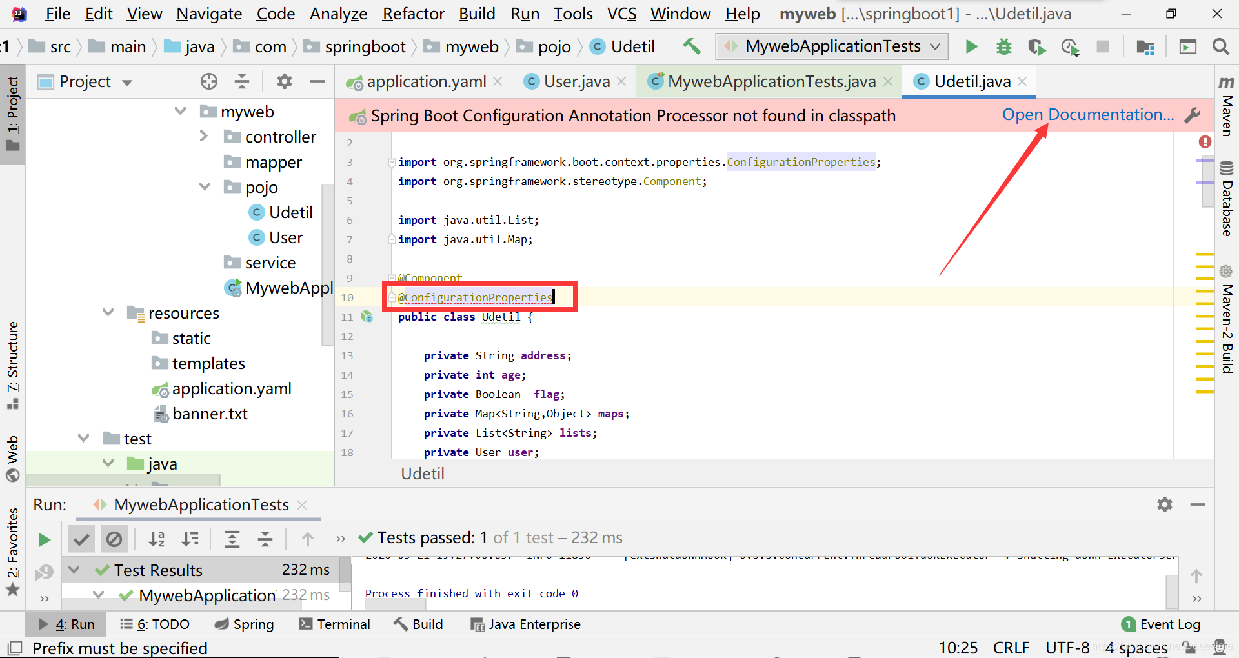Collapse the MywebApplication test node

tap(98, 595)
